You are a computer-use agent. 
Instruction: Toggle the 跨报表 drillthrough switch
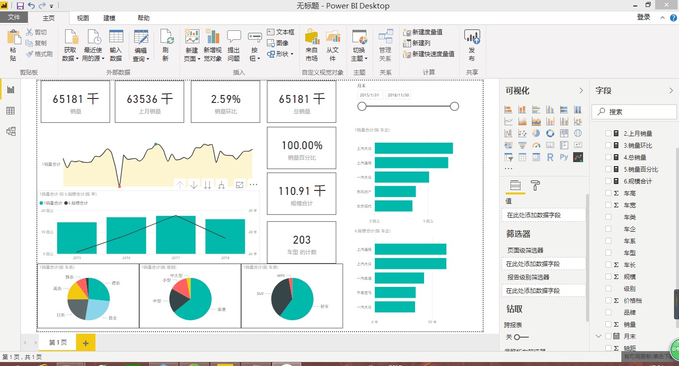[521, 337]
